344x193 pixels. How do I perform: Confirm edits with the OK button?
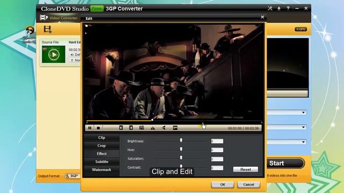223,184
